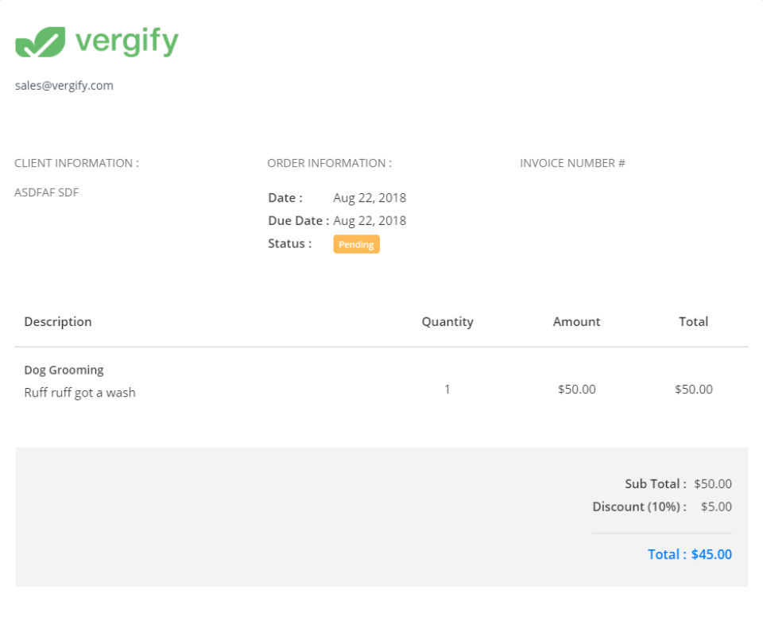
Task: Select the Order Information heading
Action: pos(329,163)
